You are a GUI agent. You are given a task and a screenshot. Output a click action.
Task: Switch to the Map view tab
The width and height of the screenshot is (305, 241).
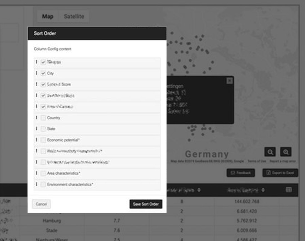click(48, 16)
